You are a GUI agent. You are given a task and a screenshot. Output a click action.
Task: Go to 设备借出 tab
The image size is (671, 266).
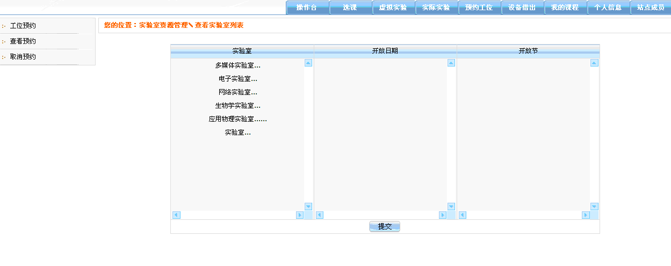click(x=522, y=8)
